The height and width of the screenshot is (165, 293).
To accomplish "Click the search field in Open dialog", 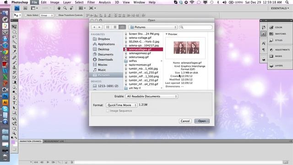I will [x=196, y=27].
